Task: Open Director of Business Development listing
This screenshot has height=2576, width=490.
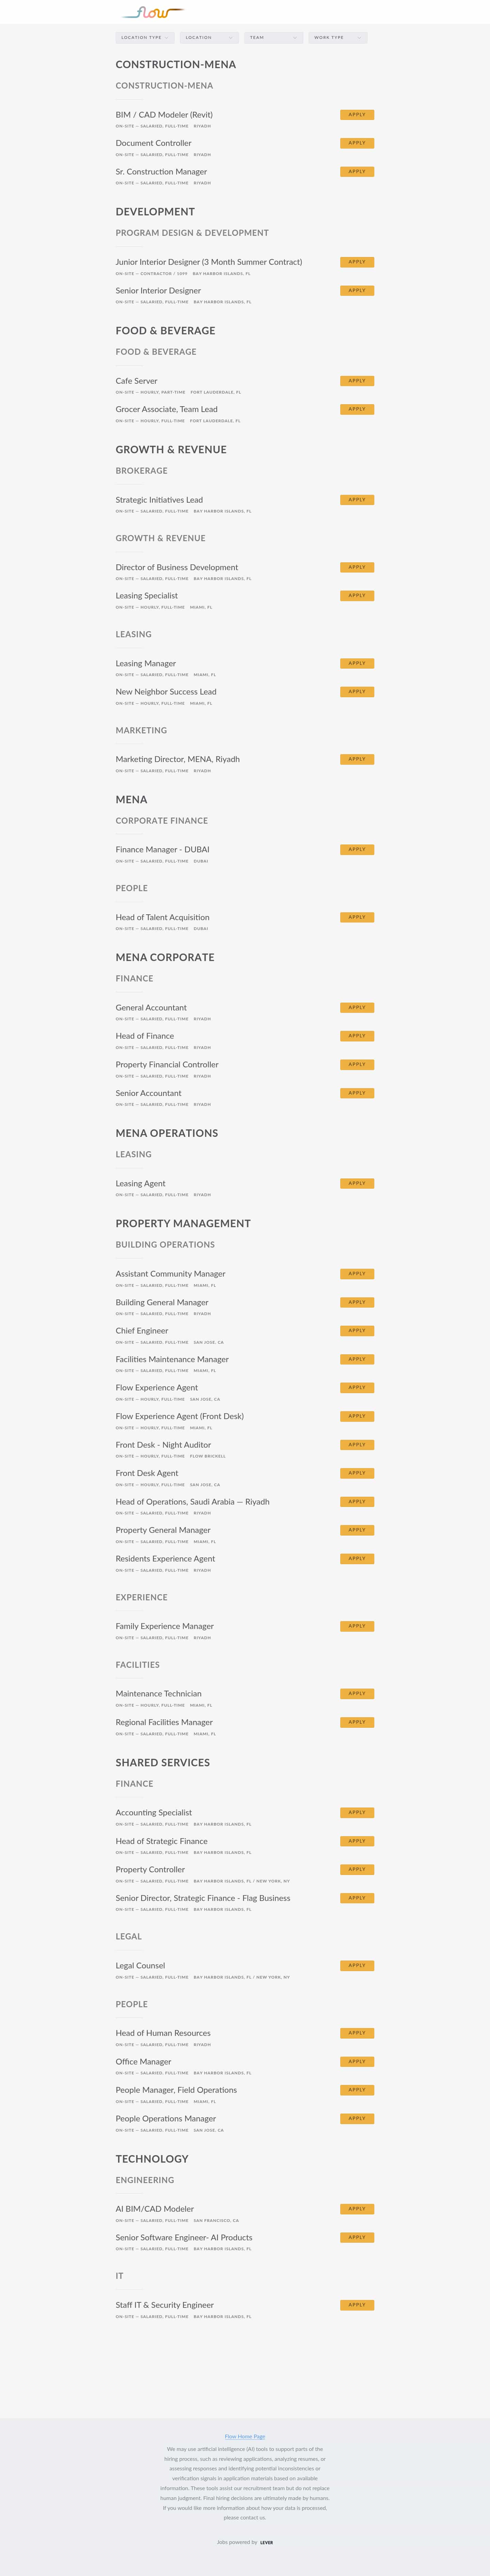Action: (177, 567)
